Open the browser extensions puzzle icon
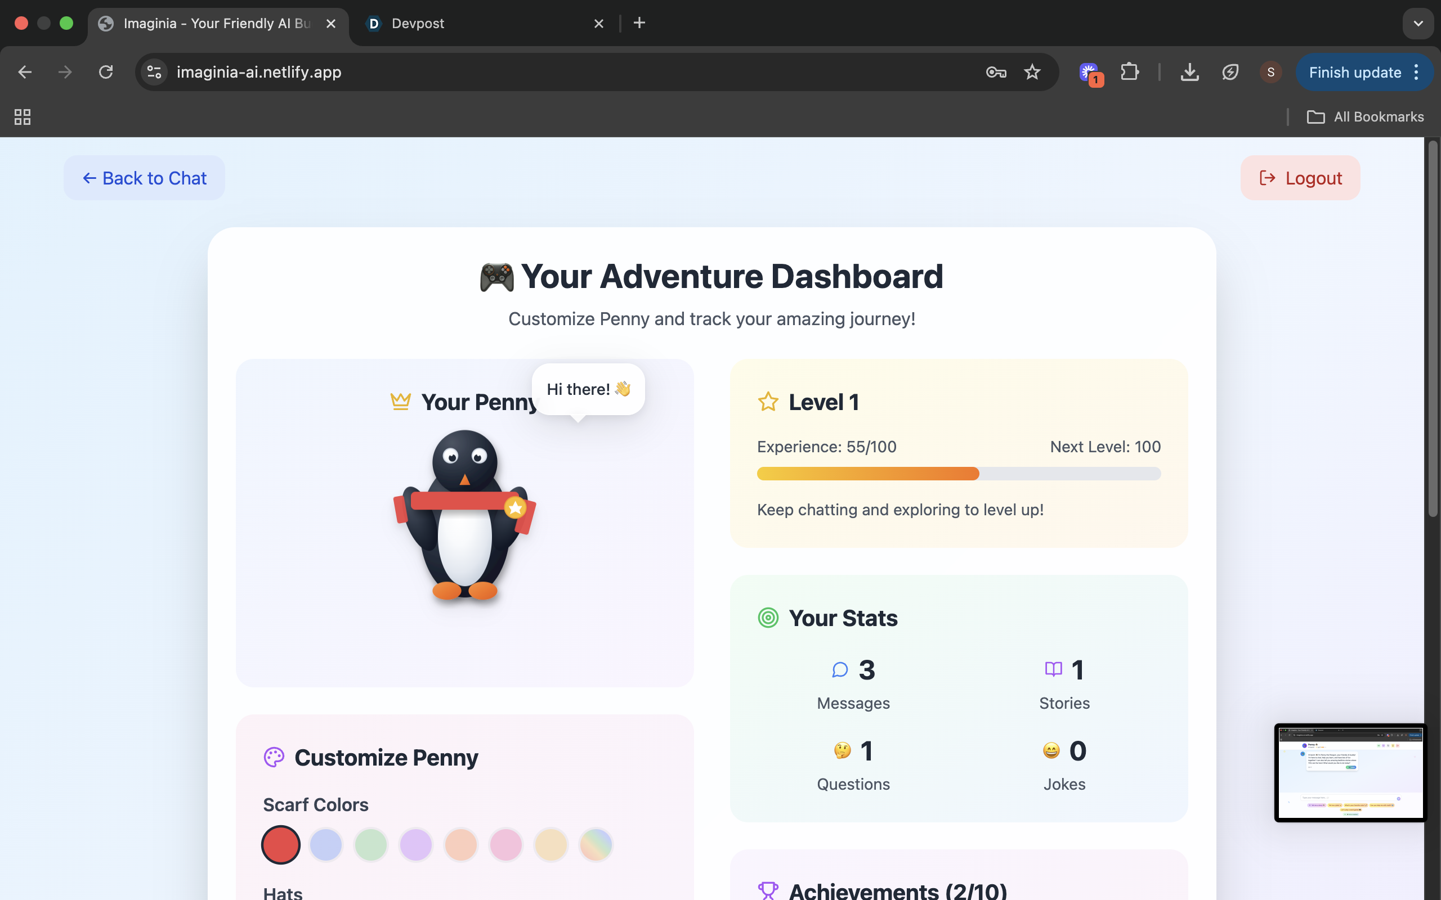Image resolution: width=1441 pixels, height=900 pixels. pos(1130,72)
